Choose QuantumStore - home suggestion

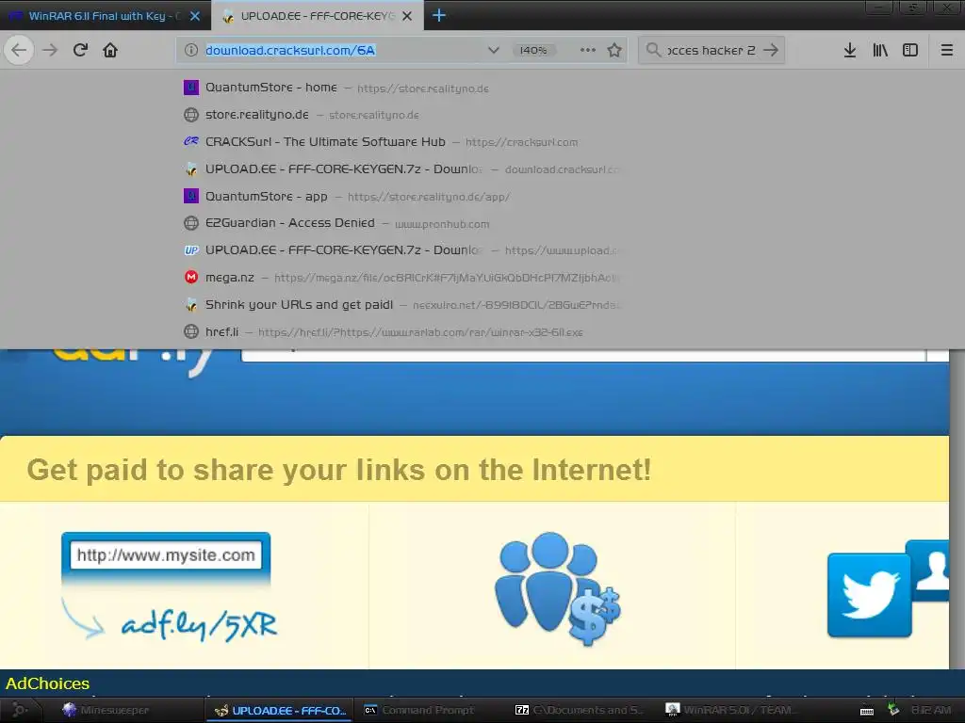pyautogui.click(x=403, y=88)
